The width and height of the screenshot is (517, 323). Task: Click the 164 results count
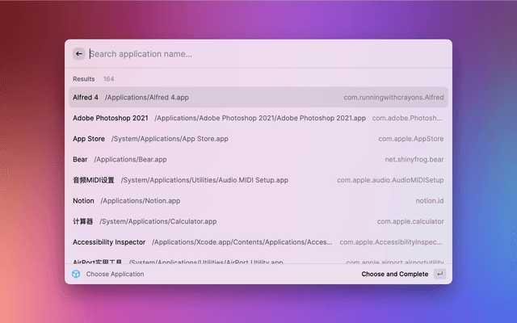click(x=108, y=79)
